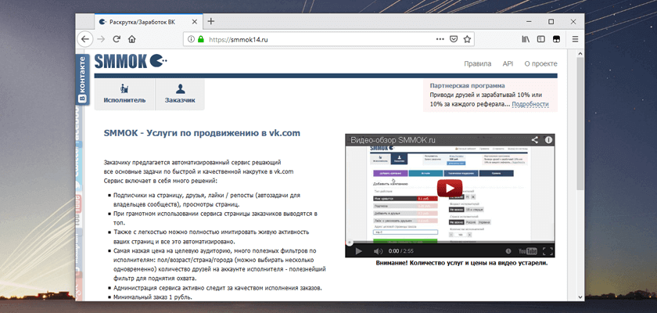Click the ВКонтакте side share tab

[82, 80]
